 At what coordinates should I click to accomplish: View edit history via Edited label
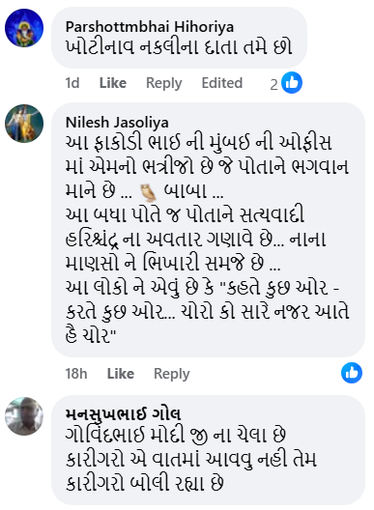pyautogui.click(x=222, y=83)
